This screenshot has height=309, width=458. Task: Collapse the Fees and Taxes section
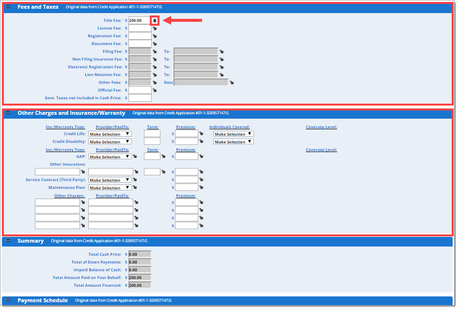pyautogui.click(x=8, y=7)
